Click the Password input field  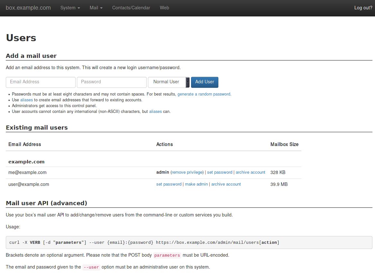(x=112, y=82)
